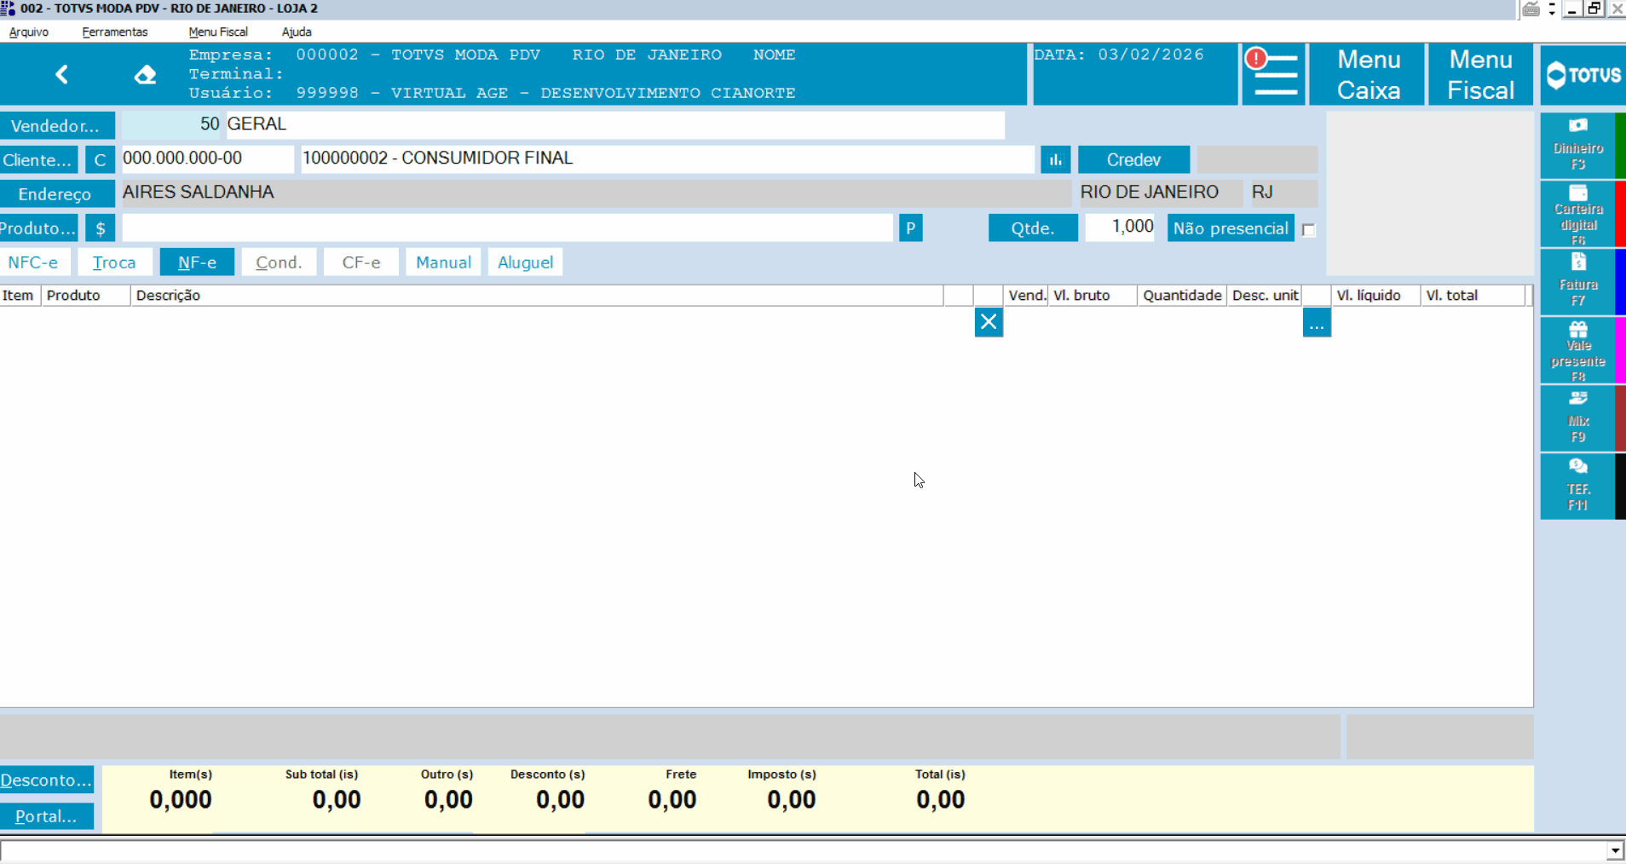This screenshot has height=864, width=1626.
Task: Select Mix F9 payment
Action: (x=1578, y=418)
